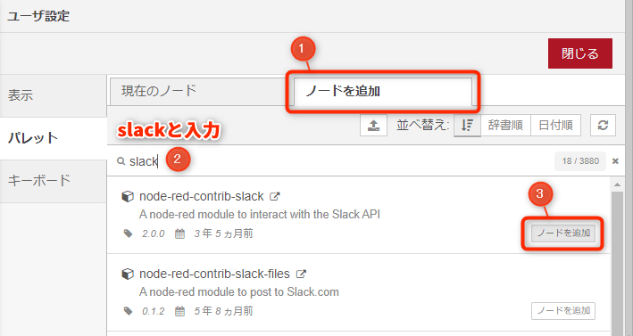Click package cube icon of node-red-contrib-slack-files
Viewport: 633px width, 336px height.
[x=128, y=275]
